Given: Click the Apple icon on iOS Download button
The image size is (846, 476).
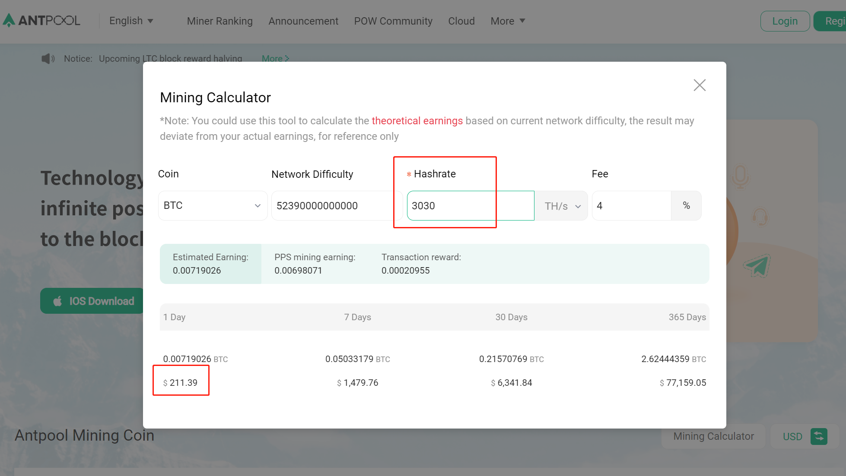Looking at the screenshot, I should [x=58, y=301].
